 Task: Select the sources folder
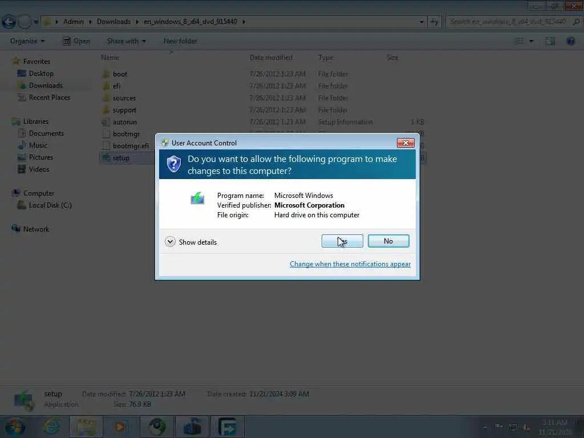124,98
